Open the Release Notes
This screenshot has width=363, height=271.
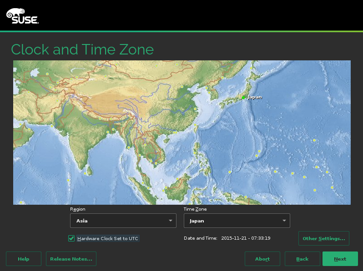pyautogui.click(x=71, y=259)
